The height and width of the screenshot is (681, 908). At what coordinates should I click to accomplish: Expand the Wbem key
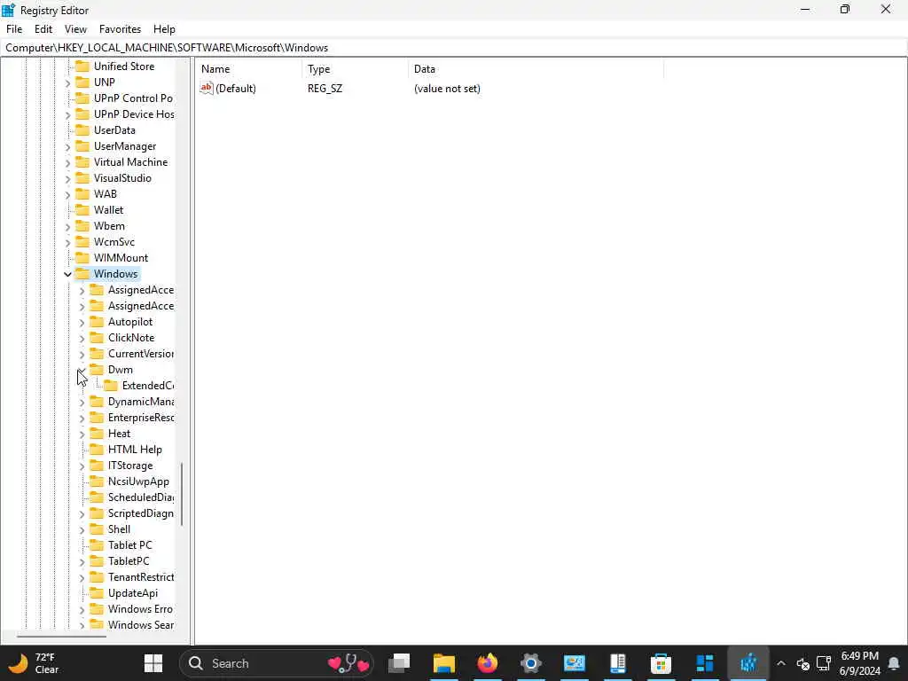(67, 226)
